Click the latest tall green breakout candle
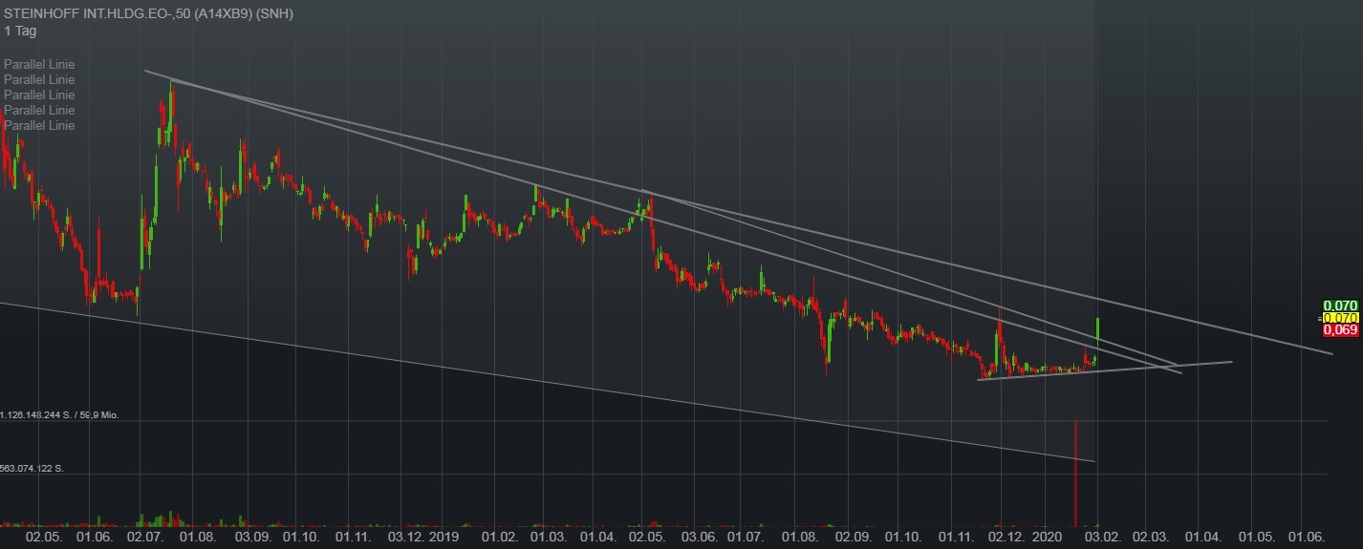Screen dimensions: 1363x549 click(1097, 331)
